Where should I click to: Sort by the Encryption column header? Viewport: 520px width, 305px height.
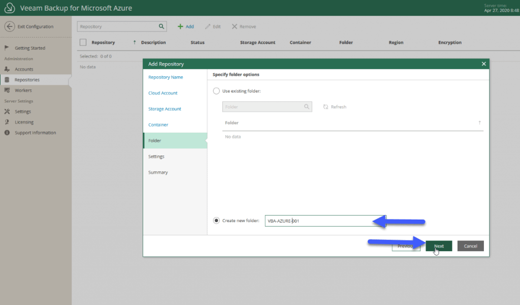tap(450, 43)
